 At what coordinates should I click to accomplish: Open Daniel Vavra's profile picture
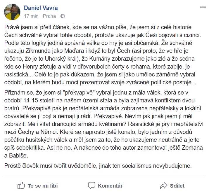pos(12,12)
